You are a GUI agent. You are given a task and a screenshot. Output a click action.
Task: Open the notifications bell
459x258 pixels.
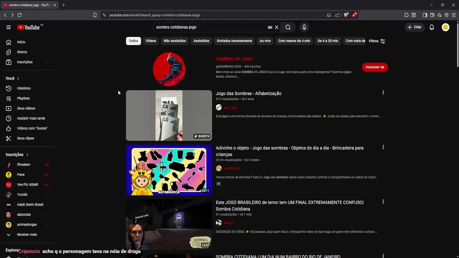(432, 27)
